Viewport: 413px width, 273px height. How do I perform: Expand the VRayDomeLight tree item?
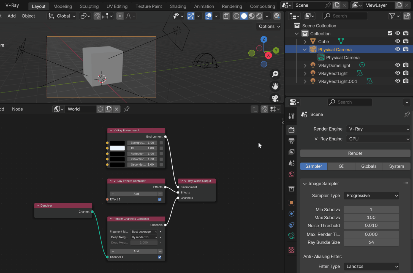[x=305, y=66]
